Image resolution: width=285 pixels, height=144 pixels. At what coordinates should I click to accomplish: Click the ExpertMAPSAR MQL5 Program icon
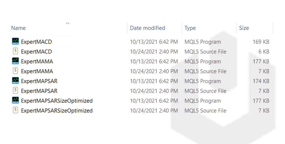[15, 81]
